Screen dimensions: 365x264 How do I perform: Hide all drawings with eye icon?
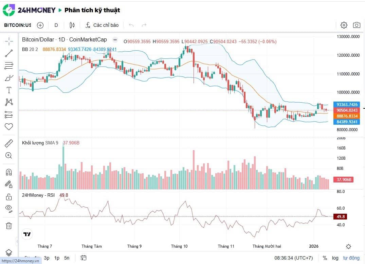click(9, 208)
